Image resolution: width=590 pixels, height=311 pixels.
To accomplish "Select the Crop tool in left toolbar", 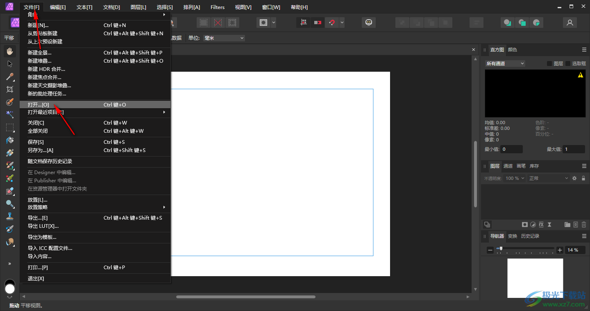I will click(x=10, y=89).
